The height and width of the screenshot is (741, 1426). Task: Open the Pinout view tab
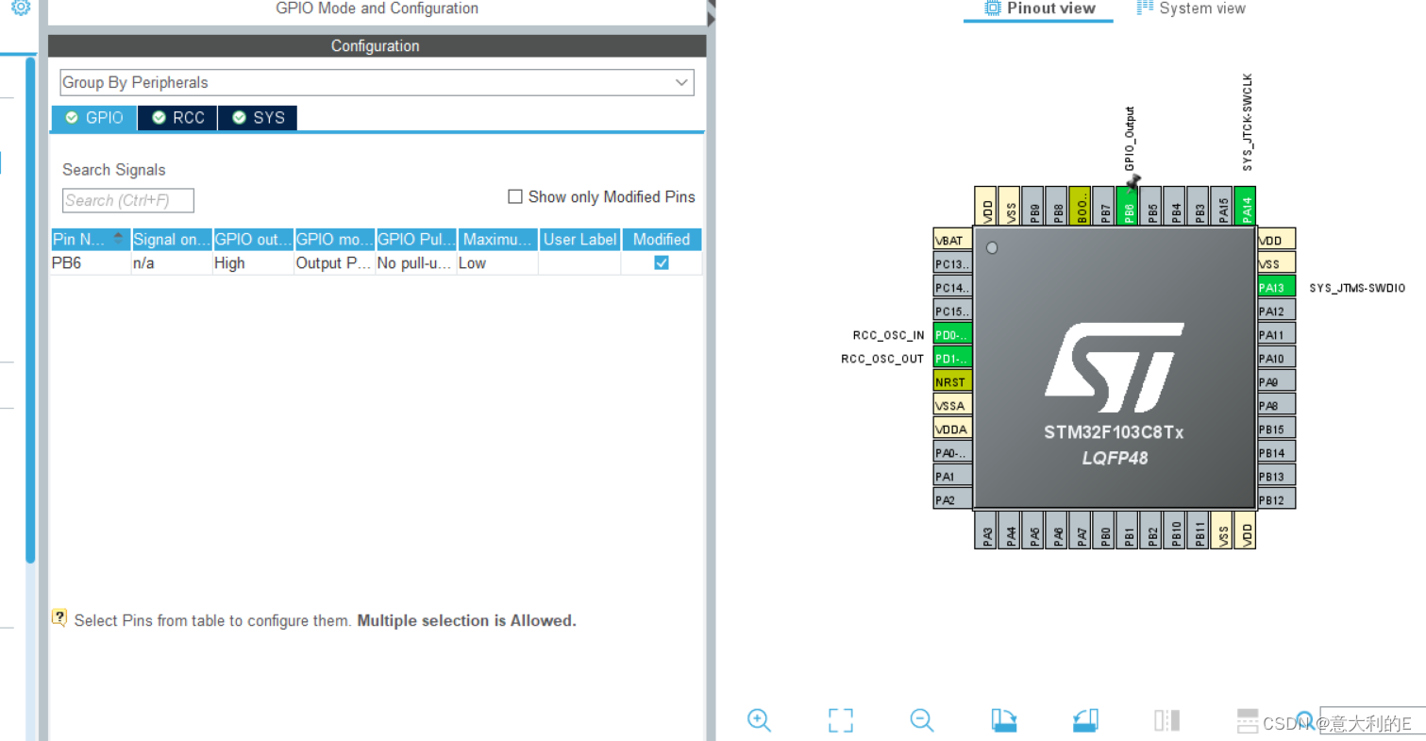click(1039, 8)
